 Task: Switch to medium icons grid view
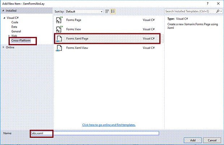click(x=107, y=11)
